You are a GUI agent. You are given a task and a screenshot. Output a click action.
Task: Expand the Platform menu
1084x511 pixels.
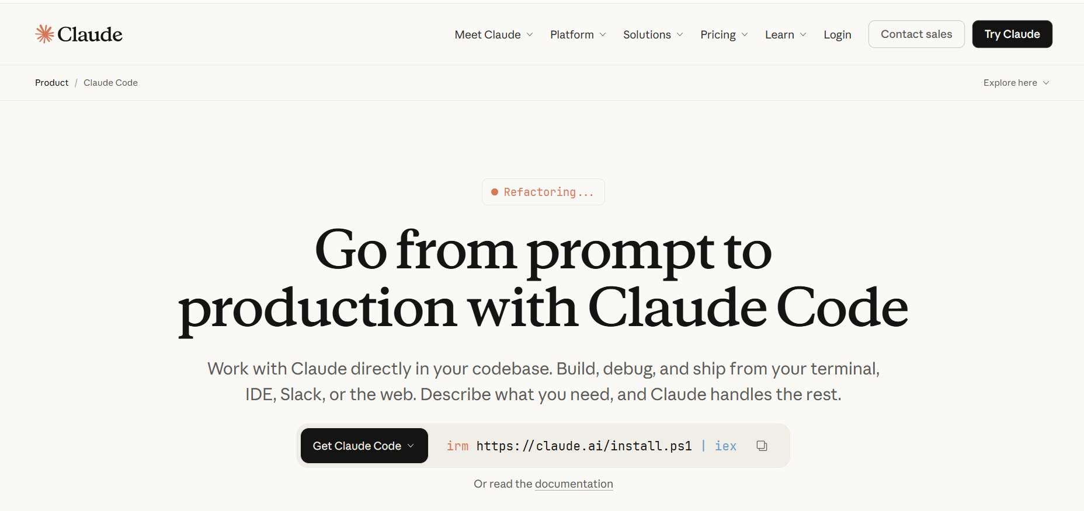[x=577, y=34]
